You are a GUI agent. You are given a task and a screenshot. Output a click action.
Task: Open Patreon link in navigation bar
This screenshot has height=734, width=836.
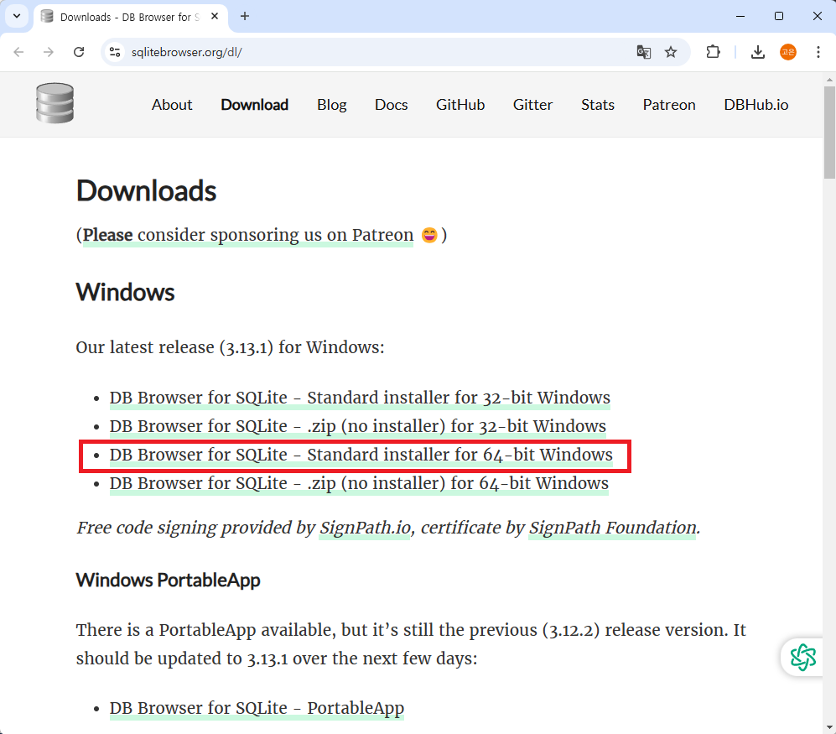click(669, 105)
